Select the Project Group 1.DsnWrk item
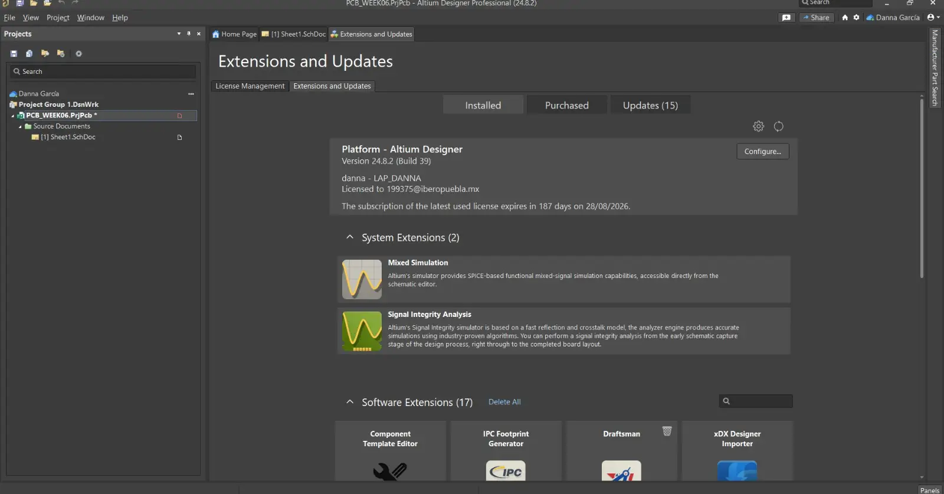Image resolution: width=944 pixels, height=494 pixels. pos(58,104)
